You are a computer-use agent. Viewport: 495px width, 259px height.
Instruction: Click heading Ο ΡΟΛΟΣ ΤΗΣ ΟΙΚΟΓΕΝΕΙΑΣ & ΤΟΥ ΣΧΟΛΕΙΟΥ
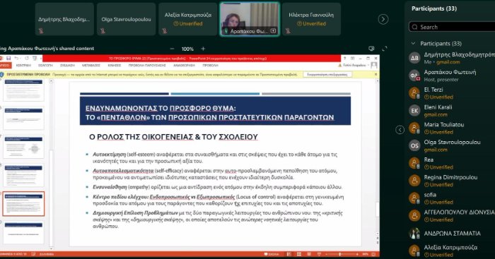(174, 137)
